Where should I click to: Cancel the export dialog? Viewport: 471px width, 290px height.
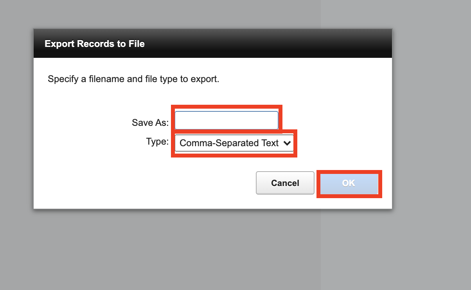click(285, 183)
